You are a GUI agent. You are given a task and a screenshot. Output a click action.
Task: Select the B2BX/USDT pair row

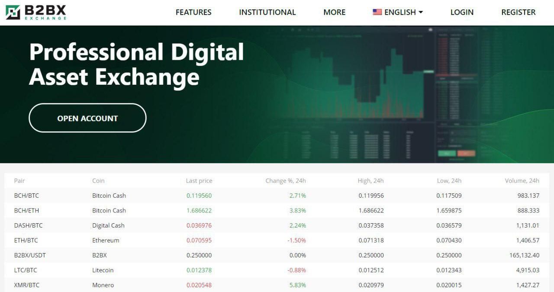[277, 255]
